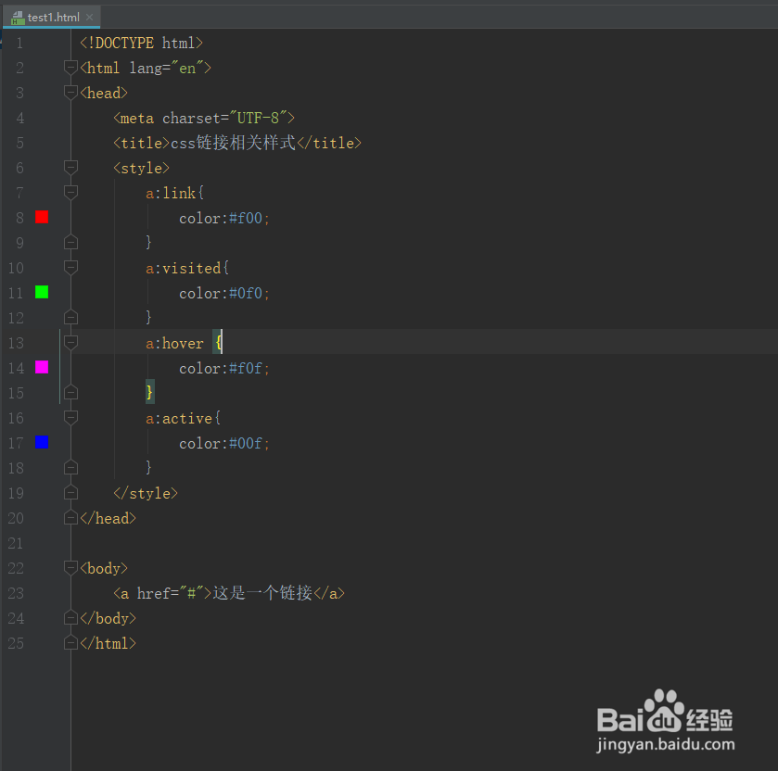
Task: Open the blue #00f color swatch in gutter
Action: coord(42,442)
